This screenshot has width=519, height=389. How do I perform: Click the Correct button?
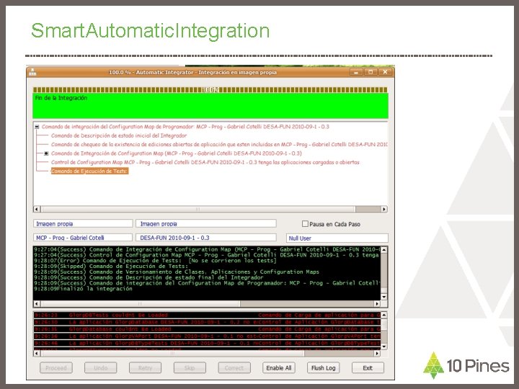coord(234,368)
